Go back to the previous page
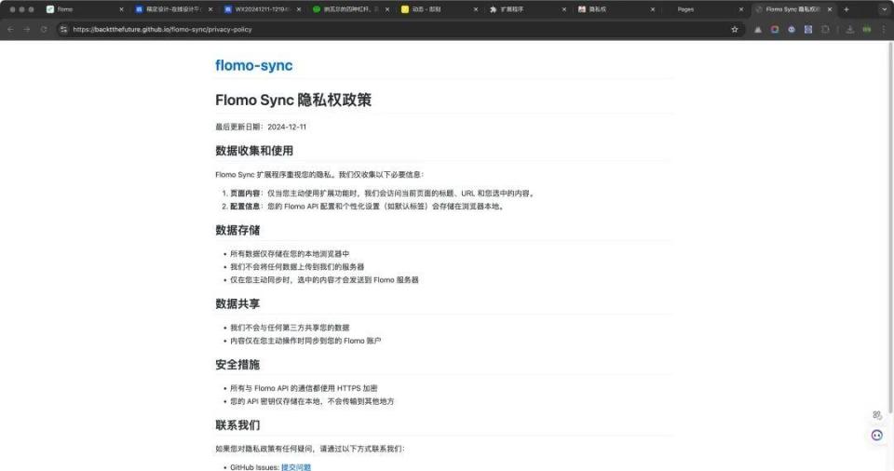The image size is (894, 471). click(x=10, y=29)
